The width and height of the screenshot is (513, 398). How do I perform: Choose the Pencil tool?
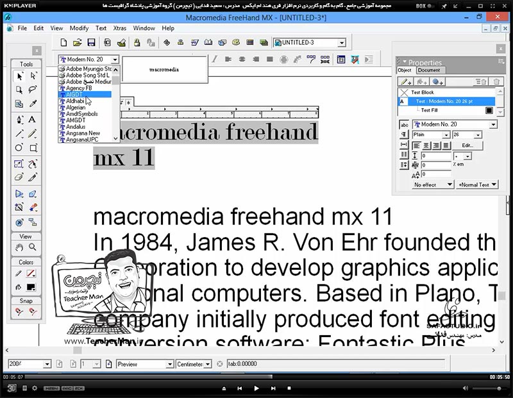click(x=33, y=133)
